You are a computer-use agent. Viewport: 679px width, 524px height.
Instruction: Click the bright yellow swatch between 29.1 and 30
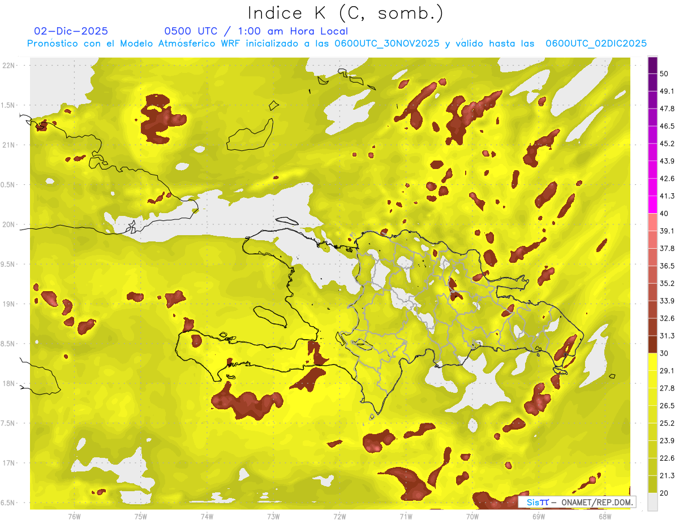click(x=653, y=362)
